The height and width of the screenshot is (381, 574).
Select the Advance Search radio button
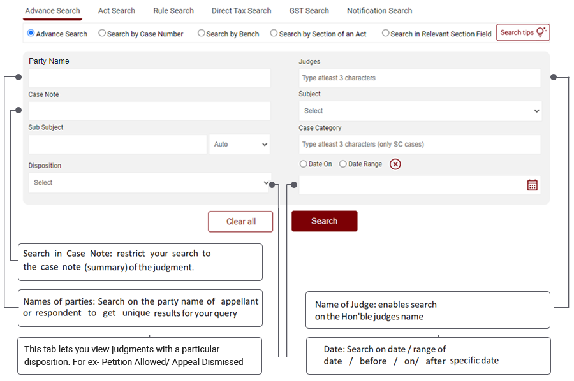[x=31, y=33]
